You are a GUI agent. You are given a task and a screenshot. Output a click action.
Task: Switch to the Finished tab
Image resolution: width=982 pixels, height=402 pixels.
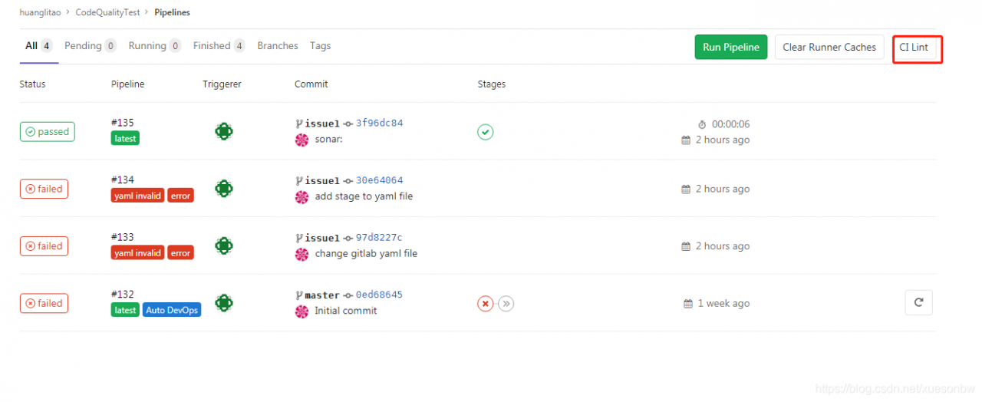point(219,46)
